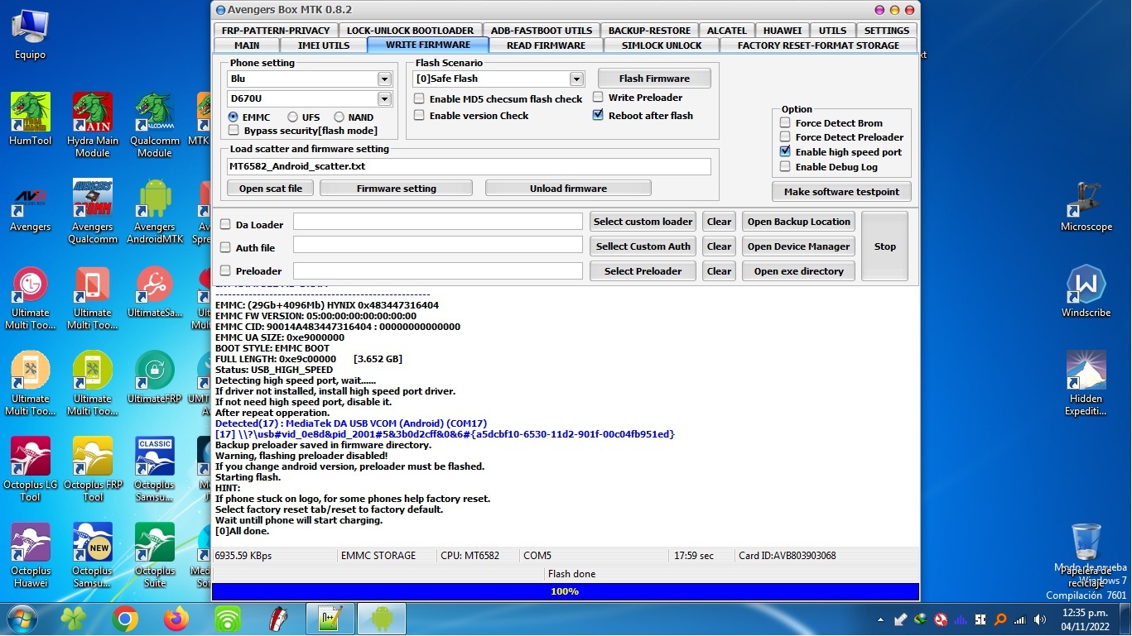Screen dimensions: 1132x636
Task: Launch Windscribe from the desktop
Action: 1086,292
